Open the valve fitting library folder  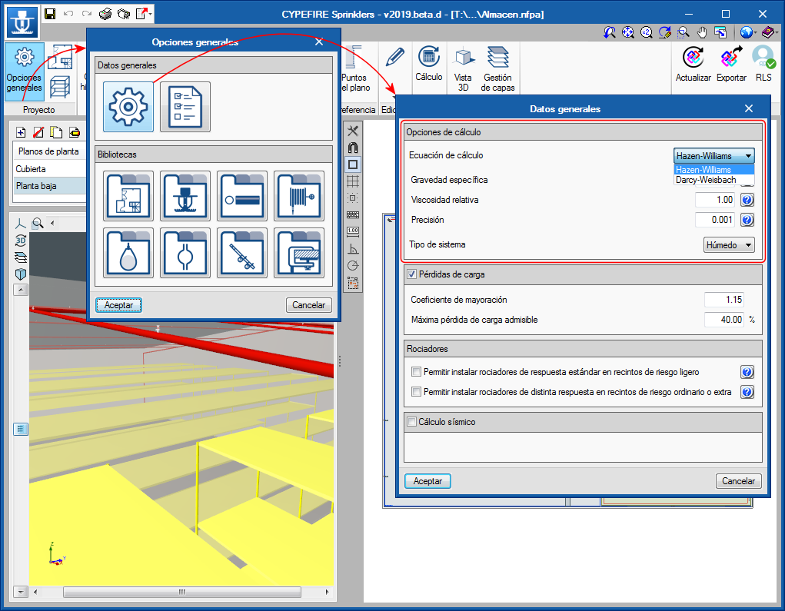coord(185,253)
